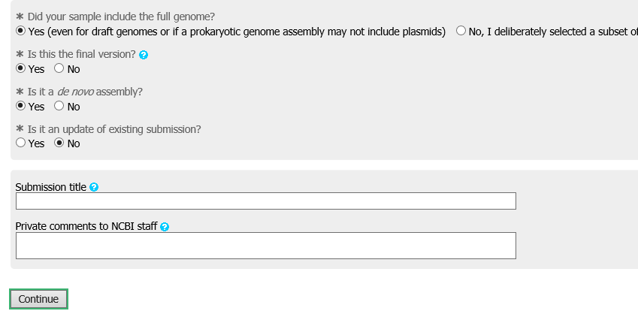Click the Continue button

[38, 299]
